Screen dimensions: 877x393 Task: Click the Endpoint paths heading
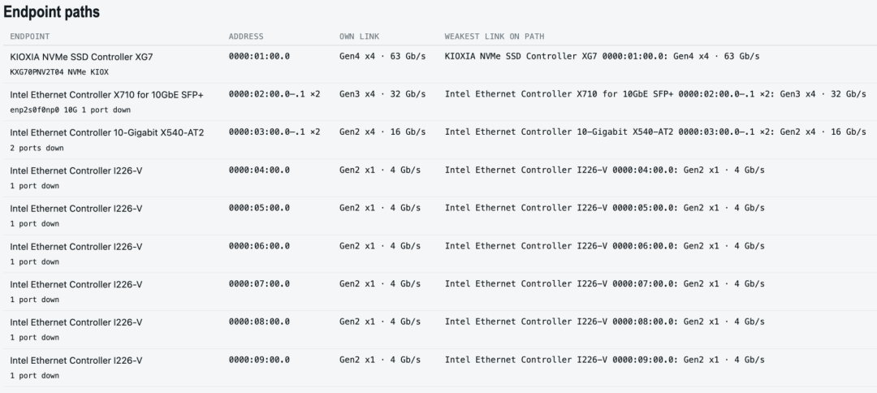pos(51,11)
